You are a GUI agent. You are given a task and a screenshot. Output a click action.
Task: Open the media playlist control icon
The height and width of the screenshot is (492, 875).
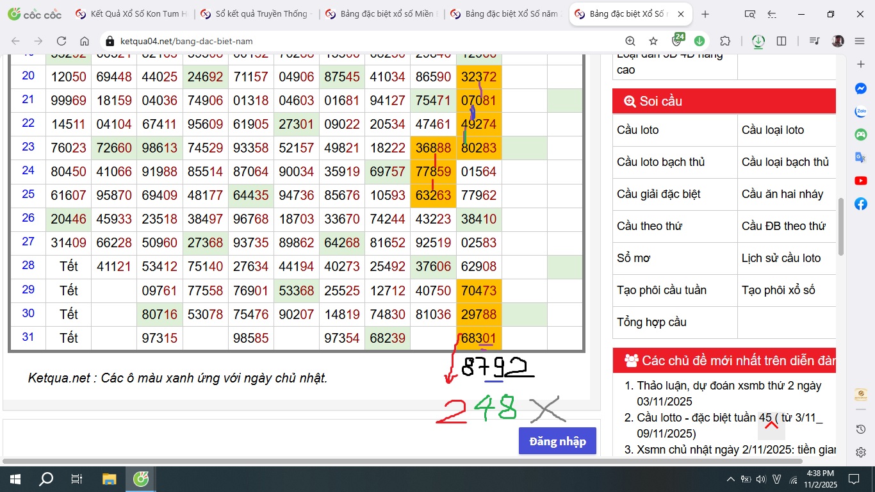814,41
